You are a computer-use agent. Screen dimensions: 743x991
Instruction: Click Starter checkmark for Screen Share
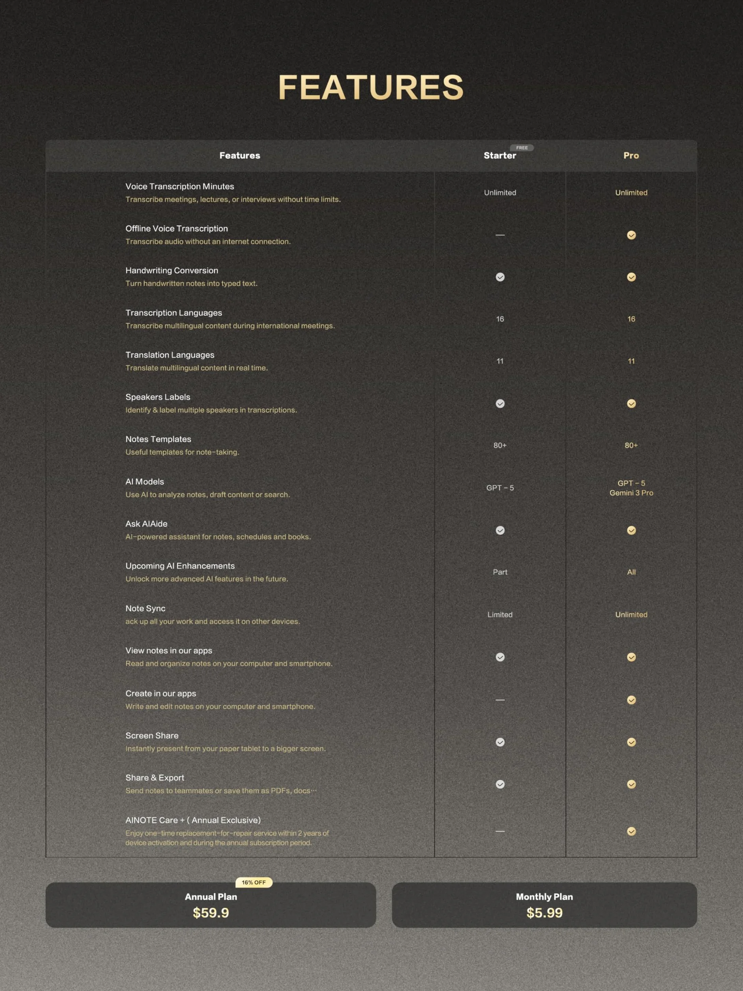pyautogui.click(x=500, y=742)
